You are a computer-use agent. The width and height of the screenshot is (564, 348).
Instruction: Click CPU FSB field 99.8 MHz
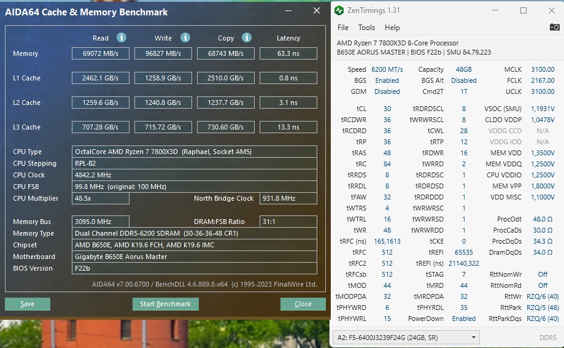(194, 187)
